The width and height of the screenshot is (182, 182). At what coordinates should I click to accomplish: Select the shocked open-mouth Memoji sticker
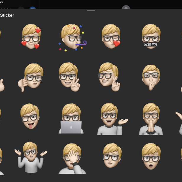[151, 156]
